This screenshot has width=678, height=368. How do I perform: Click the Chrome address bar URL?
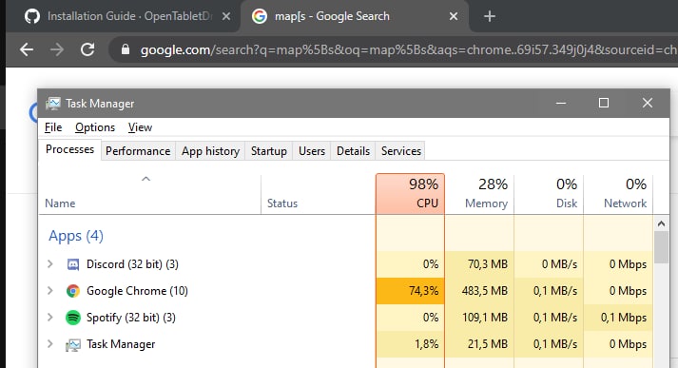pos(406,49)
